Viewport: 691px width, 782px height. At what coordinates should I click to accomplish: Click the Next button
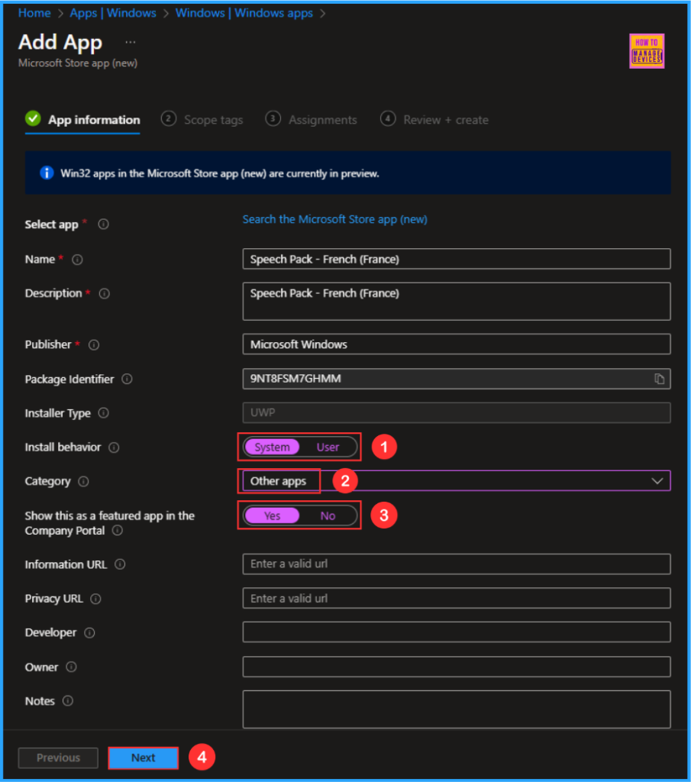click(143, 758)
